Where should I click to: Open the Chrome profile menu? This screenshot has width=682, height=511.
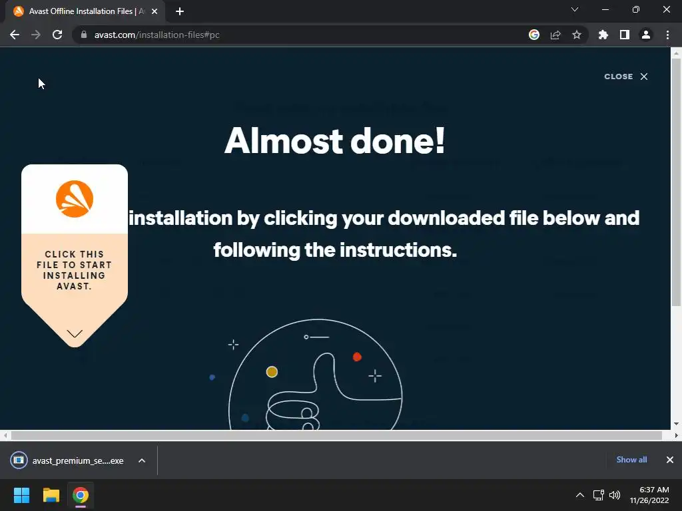tap(645, 35)
